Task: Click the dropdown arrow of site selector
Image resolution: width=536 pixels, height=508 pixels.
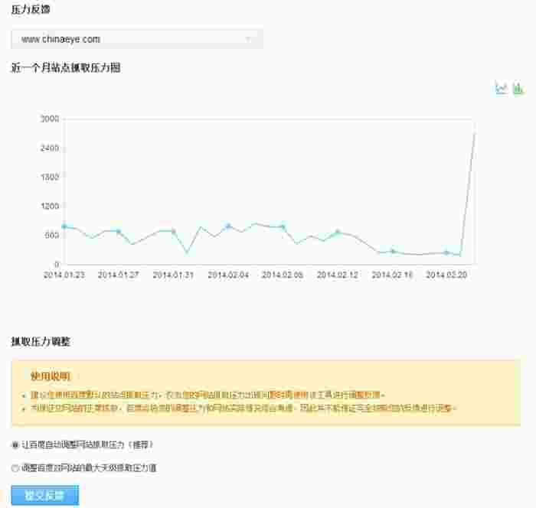Action: click(249, 39)
